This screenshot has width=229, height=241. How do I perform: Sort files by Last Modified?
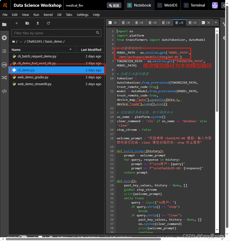91,50
